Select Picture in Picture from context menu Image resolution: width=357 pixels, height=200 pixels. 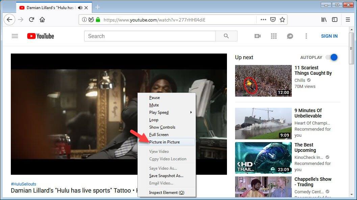[x=164, y=142]
